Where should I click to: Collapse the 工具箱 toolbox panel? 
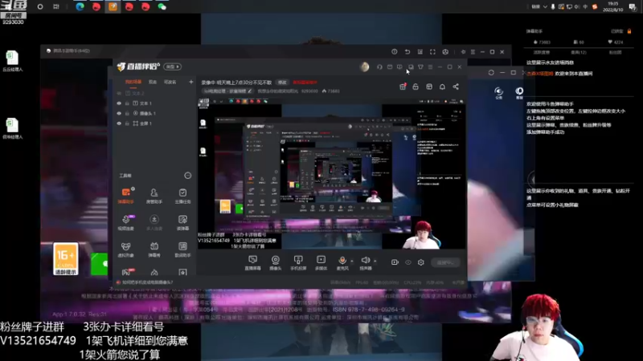tap(188, 176)
